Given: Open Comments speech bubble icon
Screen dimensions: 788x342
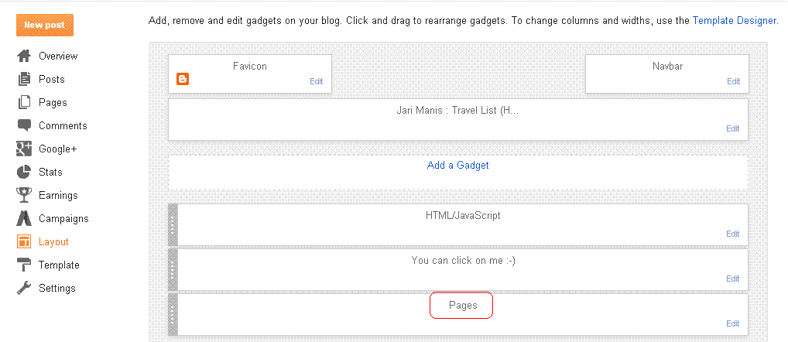Looking at the screenshot, I should click(x=24, y=125).
